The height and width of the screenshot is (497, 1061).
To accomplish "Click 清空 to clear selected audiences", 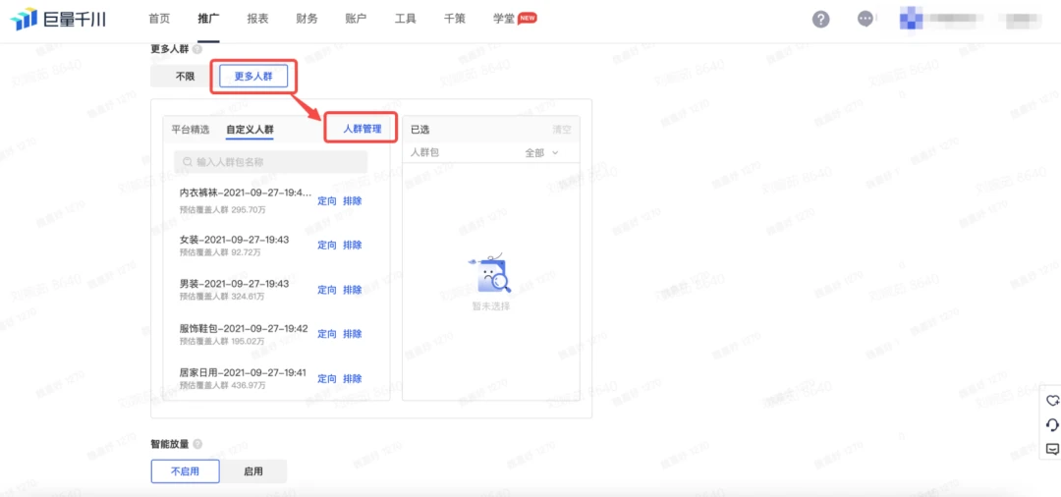I will (x=561, y=129).
